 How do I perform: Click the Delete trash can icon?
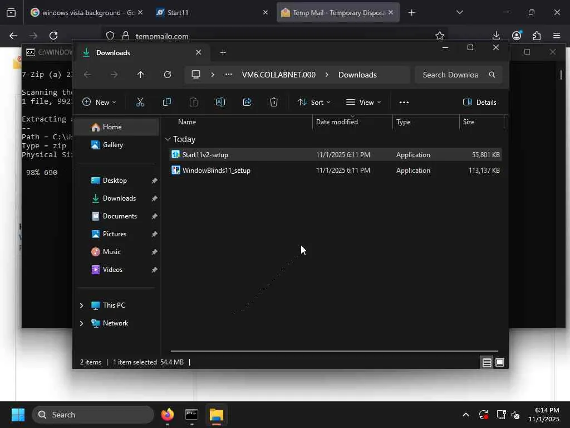(x=274, y=103)
